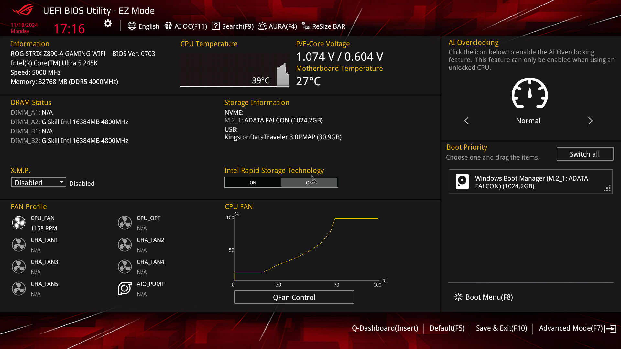This screenshot has width=621, height=349.
Task: Click the 27°C motherboard temperature value
Action: click(308, 81)
